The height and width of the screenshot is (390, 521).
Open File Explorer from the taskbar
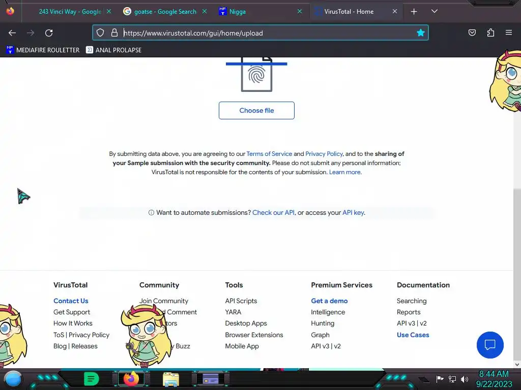[171, 379]
